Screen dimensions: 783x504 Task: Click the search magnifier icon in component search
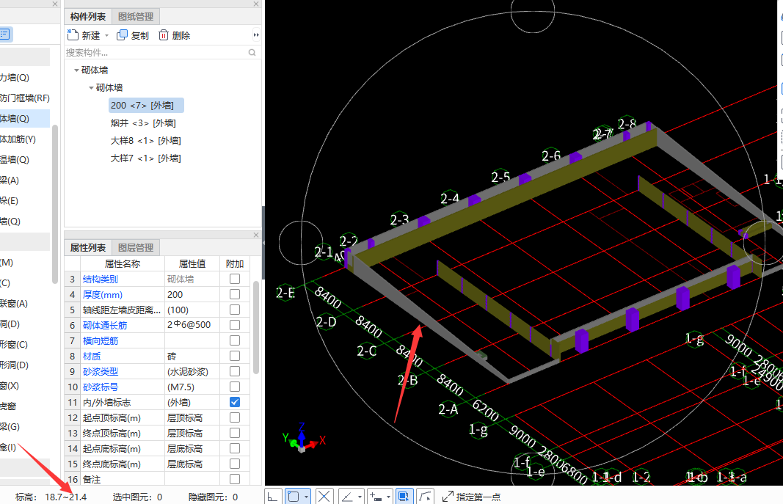252,52
